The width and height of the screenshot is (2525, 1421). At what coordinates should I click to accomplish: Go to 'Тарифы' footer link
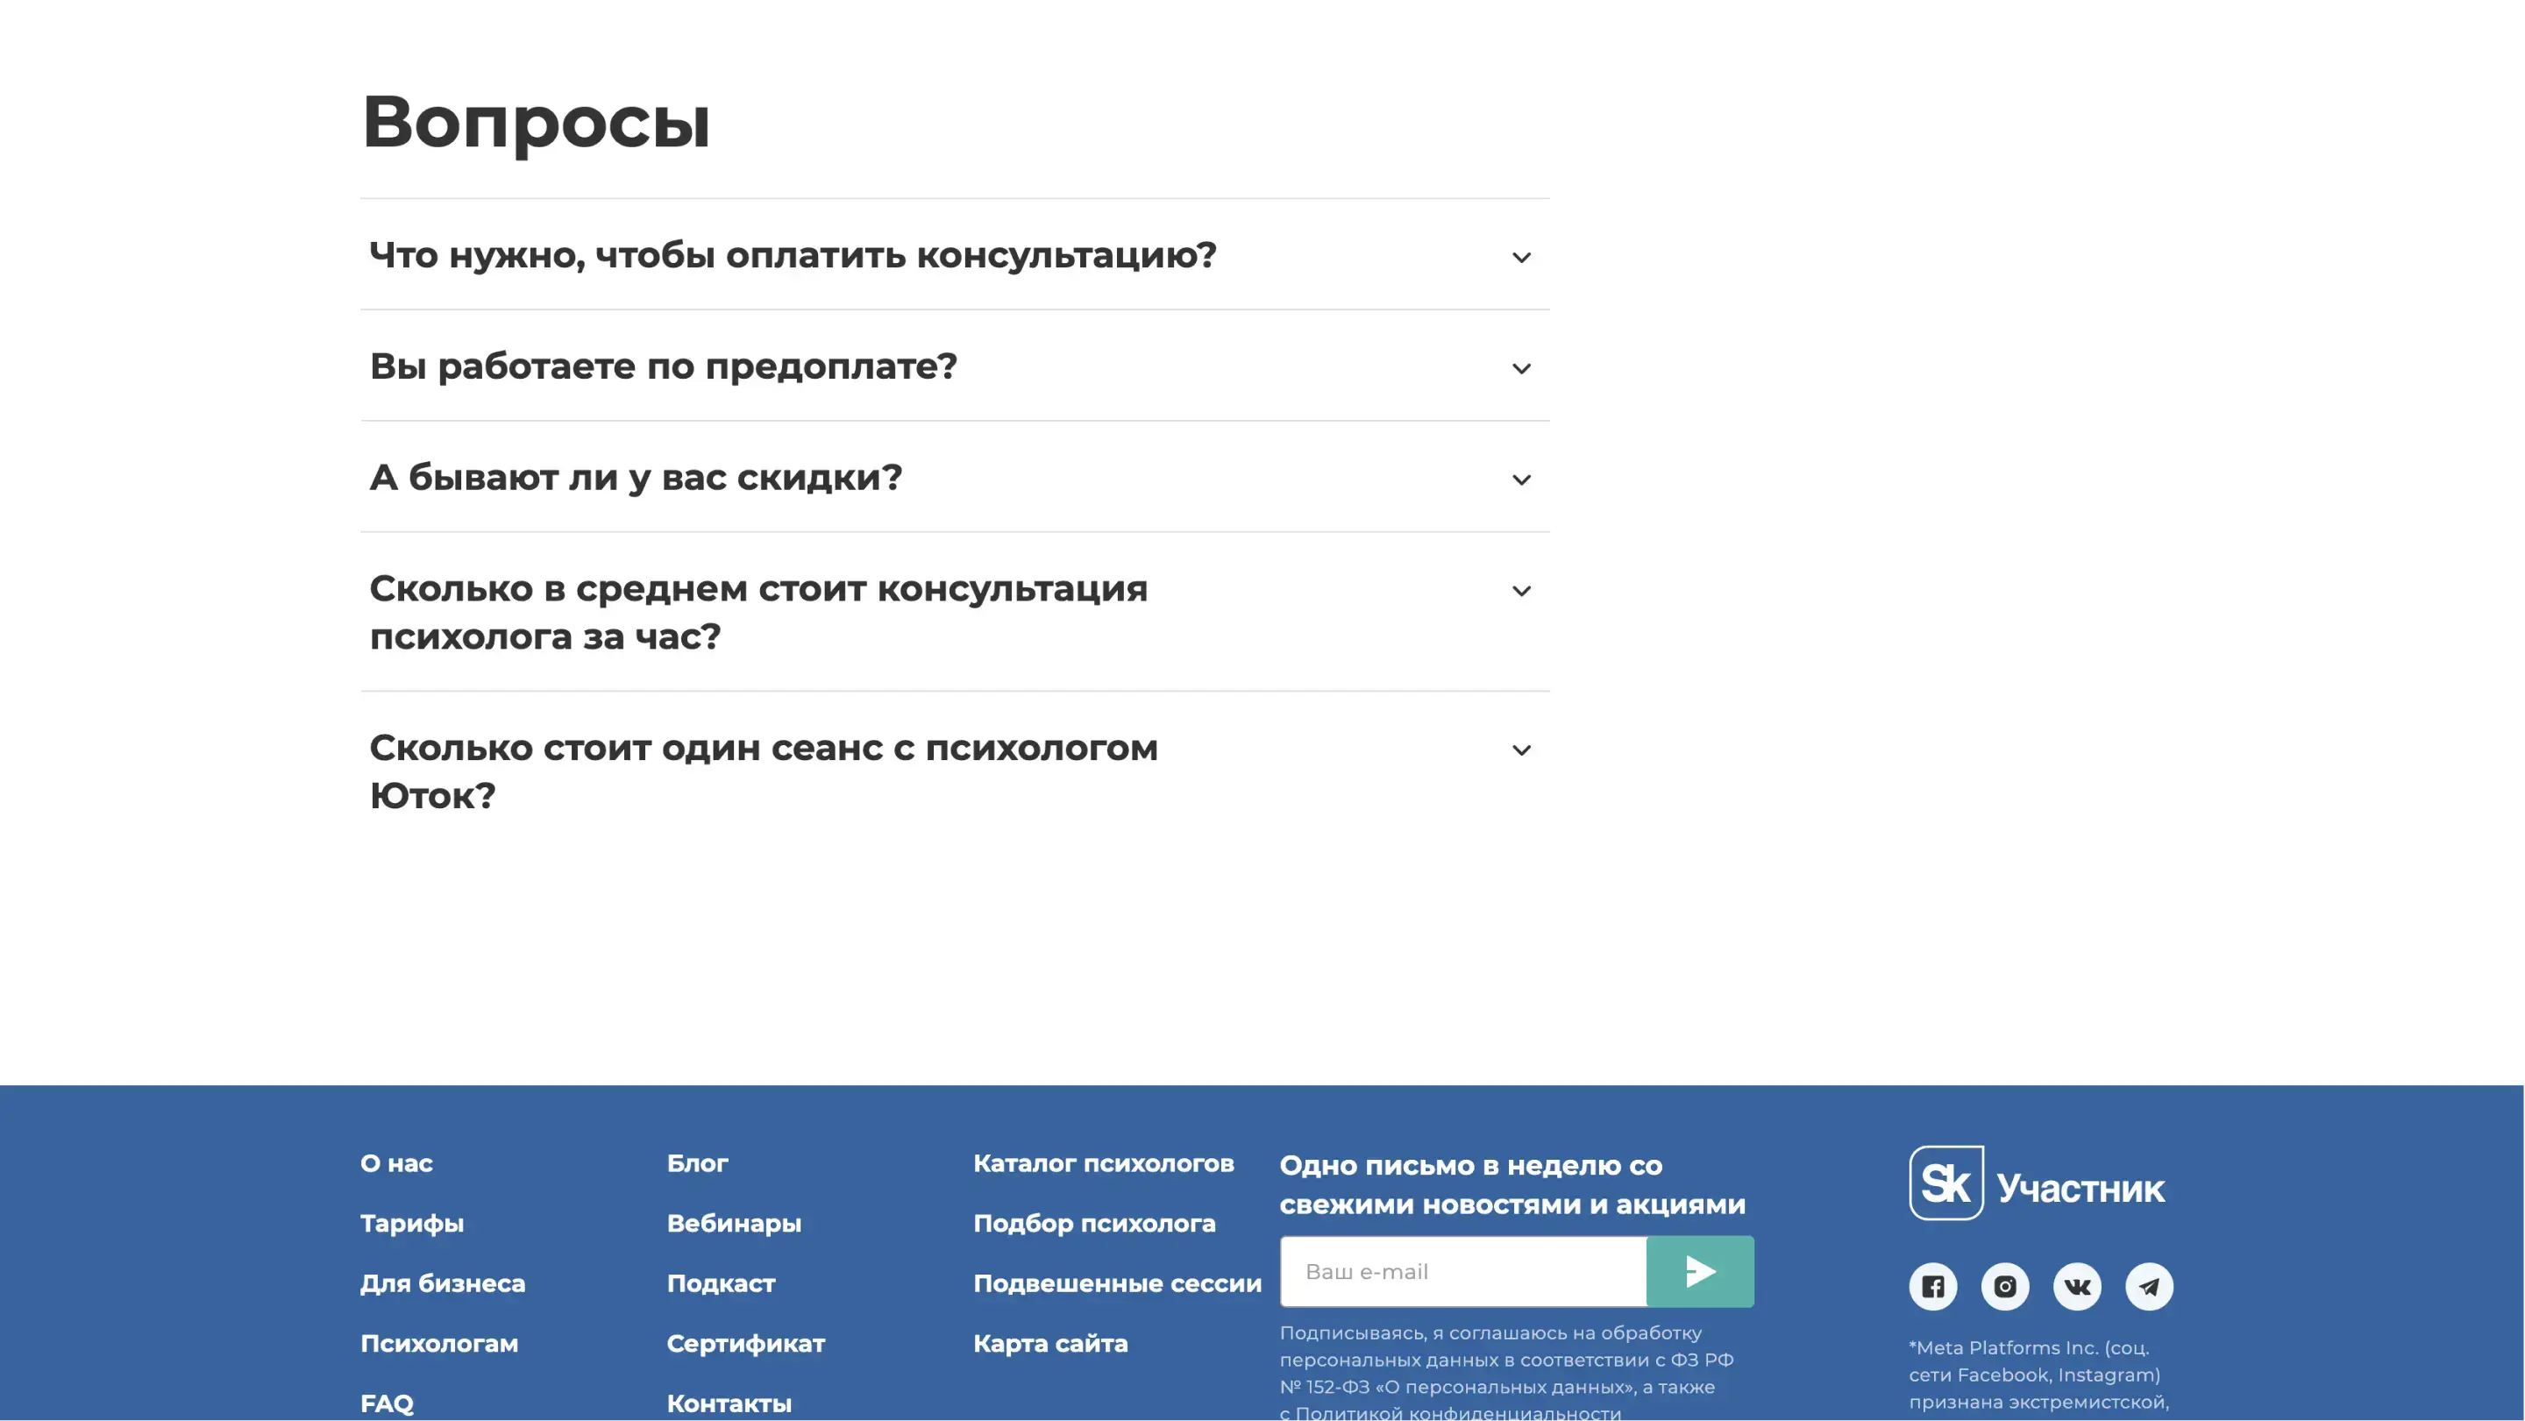tap(412, 1223)
